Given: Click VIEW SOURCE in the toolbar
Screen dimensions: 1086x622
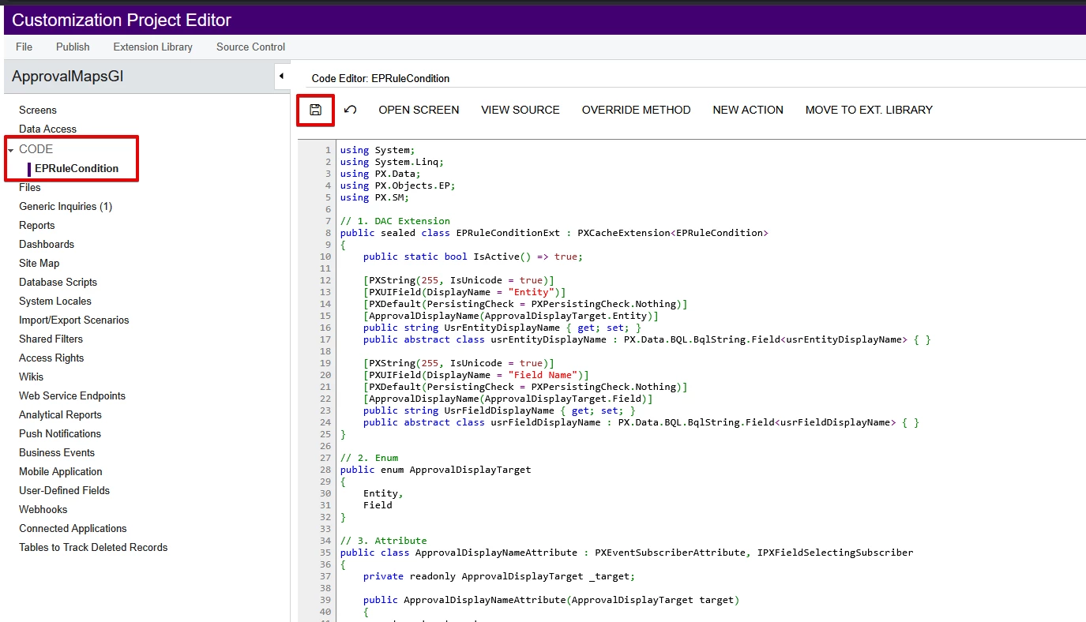Looking at the screenshot, I should pyautogui.click(x=520, y=110).
